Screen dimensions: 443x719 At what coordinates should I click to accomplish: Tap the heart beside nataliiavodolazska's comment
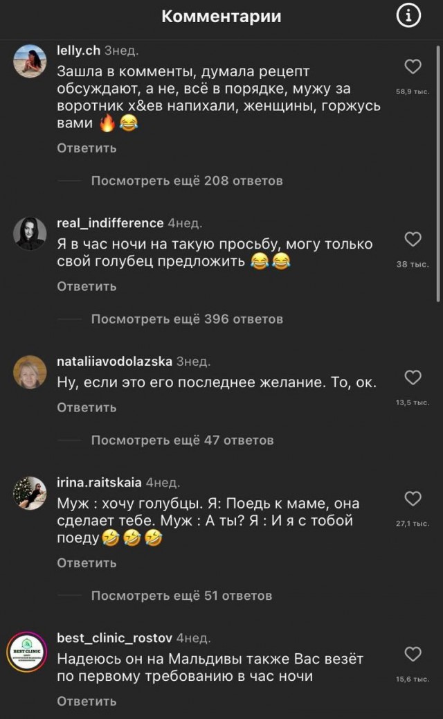(413, 378)
